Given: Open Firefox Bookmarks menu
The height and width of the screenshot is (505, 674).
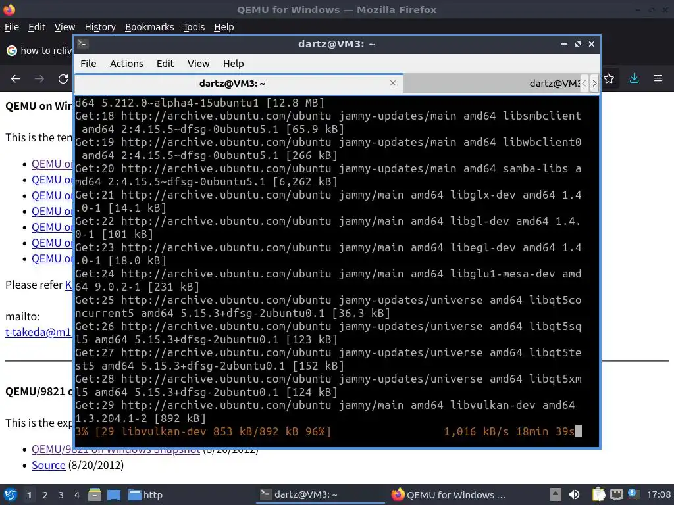Looking at the screenshot, I should (149, 27).
